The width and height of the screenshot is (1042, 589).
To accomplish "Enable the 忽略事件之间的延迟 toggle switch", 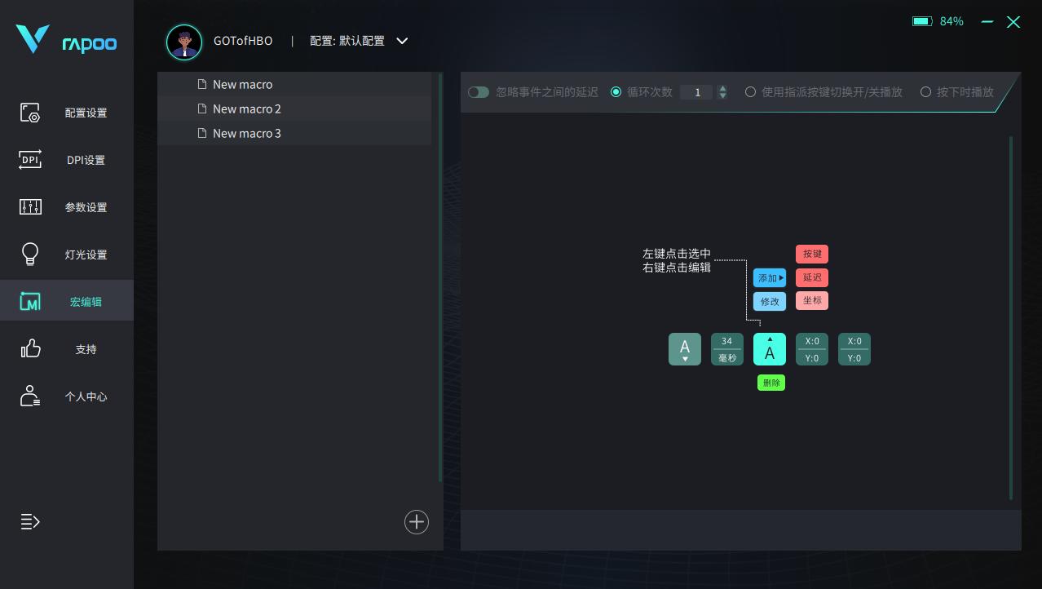I will 479,92.
